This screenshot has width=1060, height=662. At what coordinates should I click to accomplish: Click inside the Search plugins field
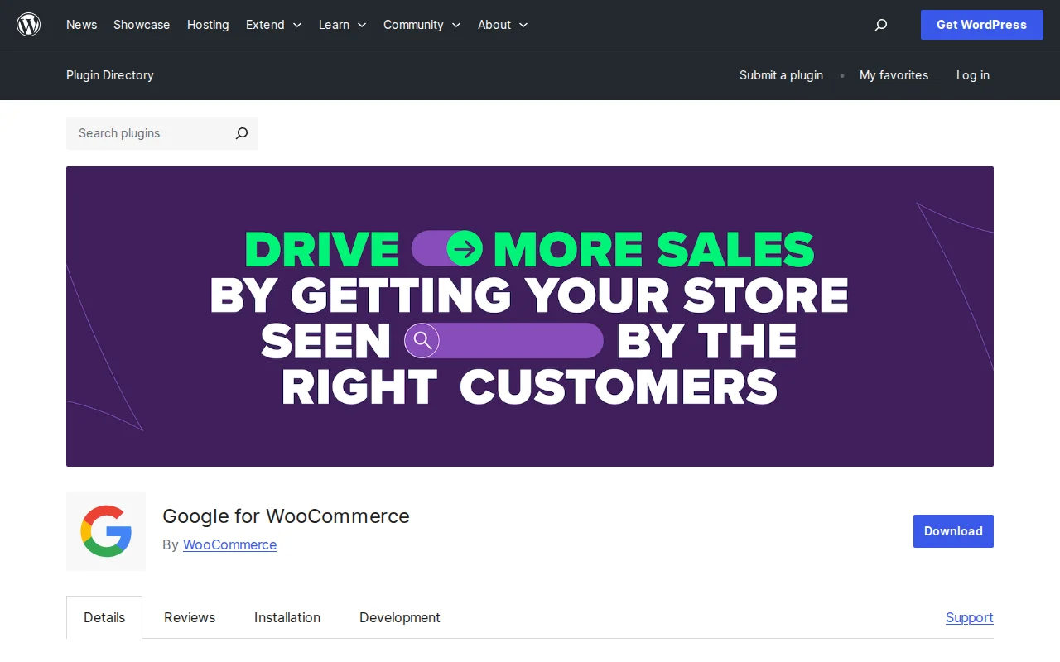point(141,133)
